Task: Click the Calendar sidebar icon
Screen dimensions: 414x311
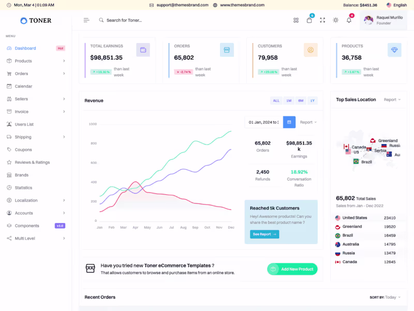Action: (9, 86)
